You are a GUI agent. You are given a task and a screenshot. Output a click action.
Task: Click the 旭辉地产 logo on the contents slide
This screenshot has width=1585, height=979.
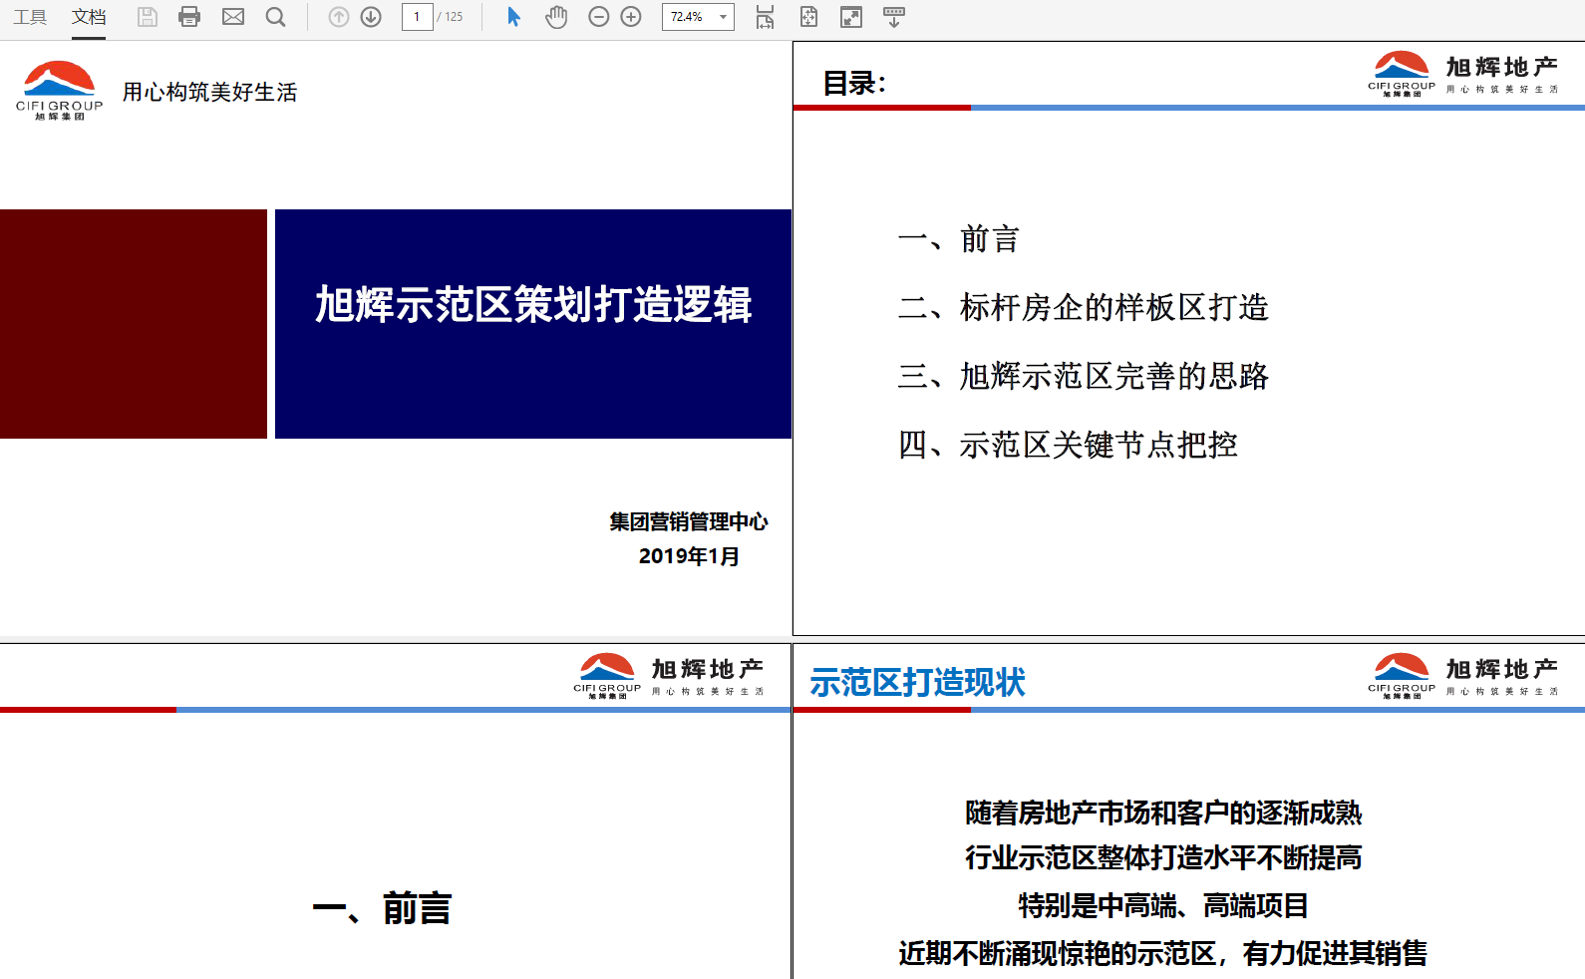click(1462, 74)
